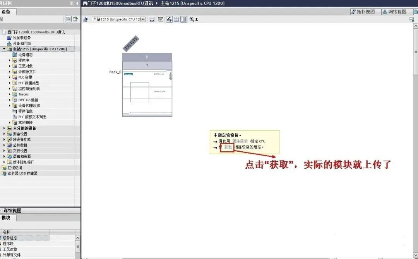This screenshot has width=418, height=259.
Task: Click the 详细视图 panel header
Action: (40, 211)
